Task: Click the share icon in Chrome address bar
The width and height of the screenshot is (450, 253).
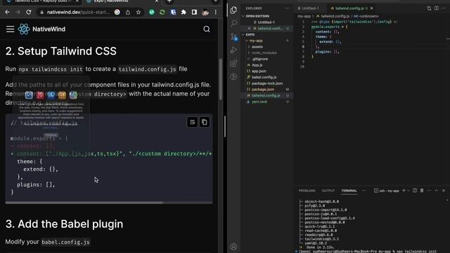Action: (128, 12)
